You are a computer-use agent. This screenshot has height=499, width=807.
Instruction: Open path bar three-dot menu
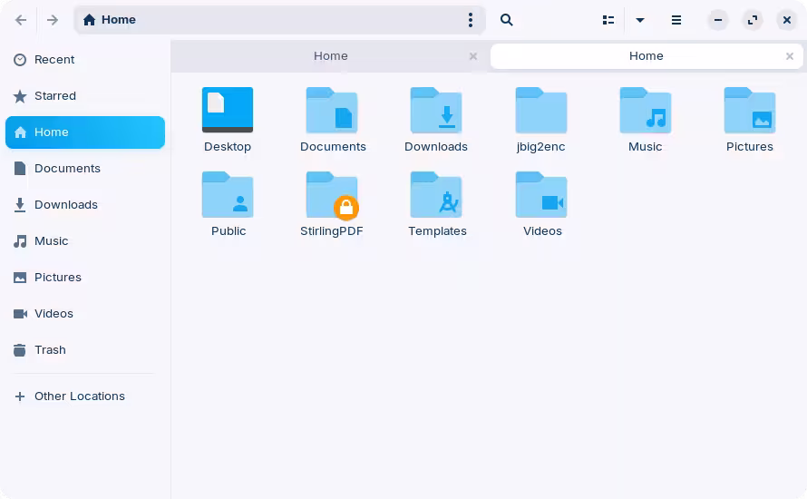pyautogui.click(x=470, y=20)
